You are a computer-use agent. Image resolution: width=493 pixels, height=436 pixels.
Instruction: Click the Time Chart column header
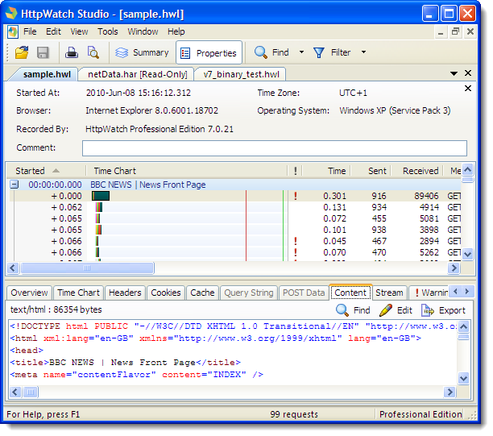point(187,171)
